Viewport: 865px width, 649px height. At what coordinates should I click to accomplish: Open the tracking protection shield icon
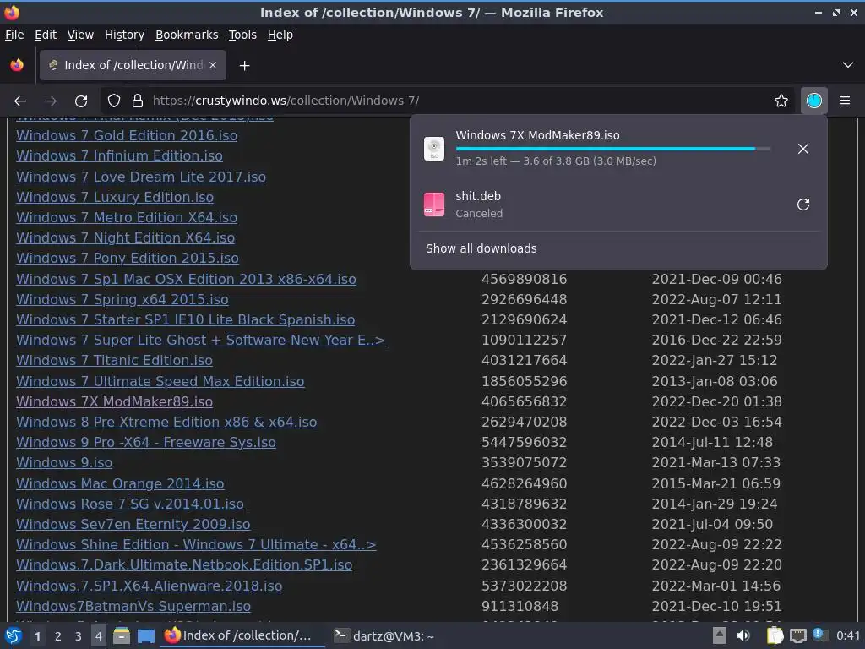[x=114, y=101]
